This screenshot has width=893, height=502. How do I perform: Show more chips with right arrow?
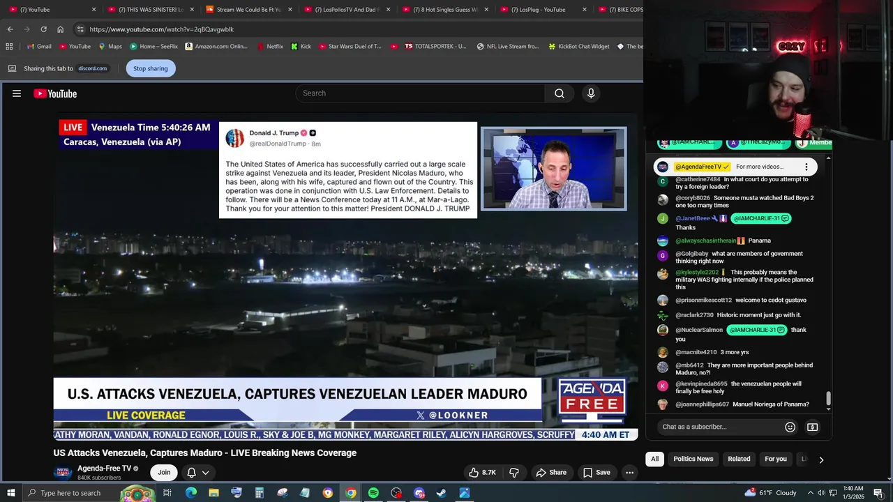click(821, 459)
